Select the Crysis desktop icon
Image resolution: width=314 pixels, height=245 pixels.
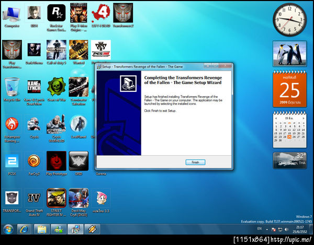[34, 127]
